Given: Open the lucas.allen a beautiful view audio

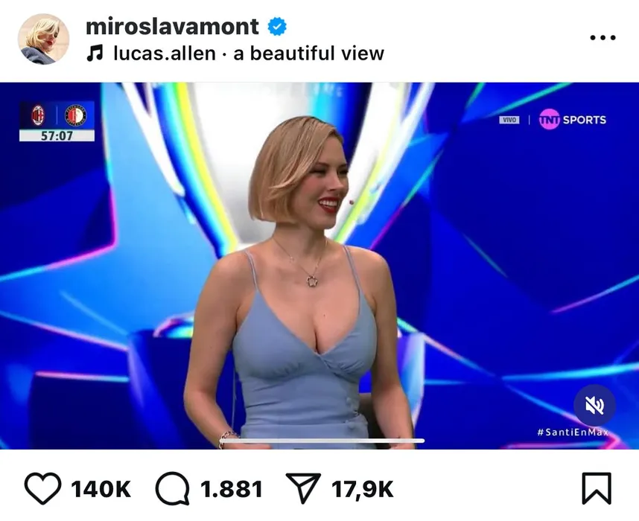Looking at the screenshot, I should point(249,54).
